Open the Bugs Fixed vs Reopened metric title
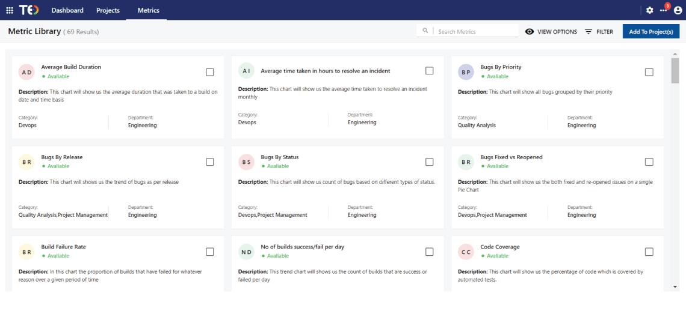This screenshot has width=686, height=320. [511, 157]
